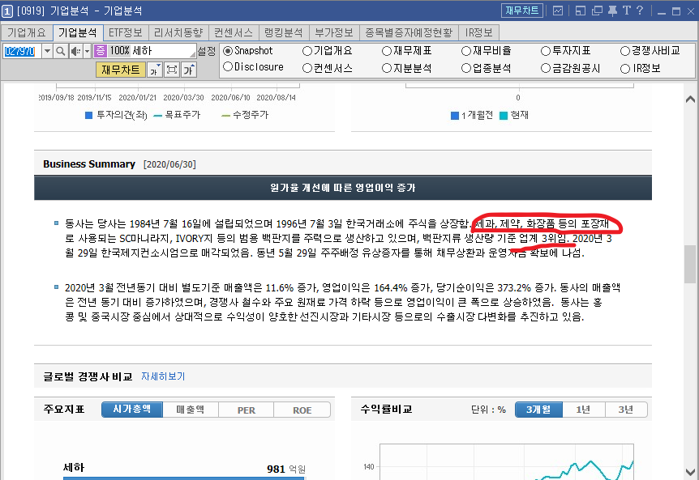Open the chart icon in title bar
Screen dimensions: 699x480
pos(558,11)
